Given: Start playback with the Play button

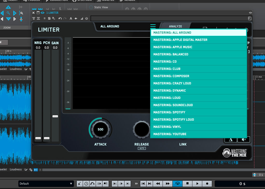Looking at the screenshot, I should pos(197,183).
